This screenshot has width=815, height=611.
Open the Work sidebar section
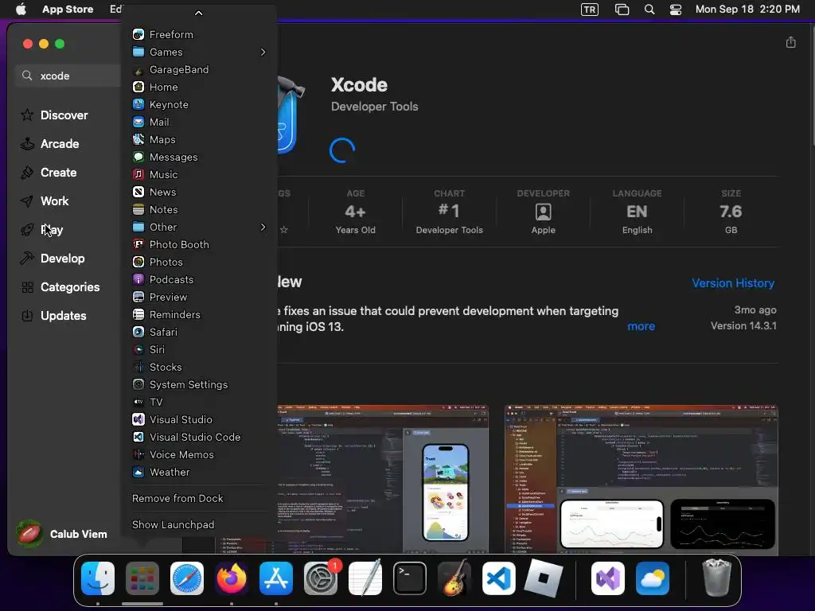pos(55,200)
